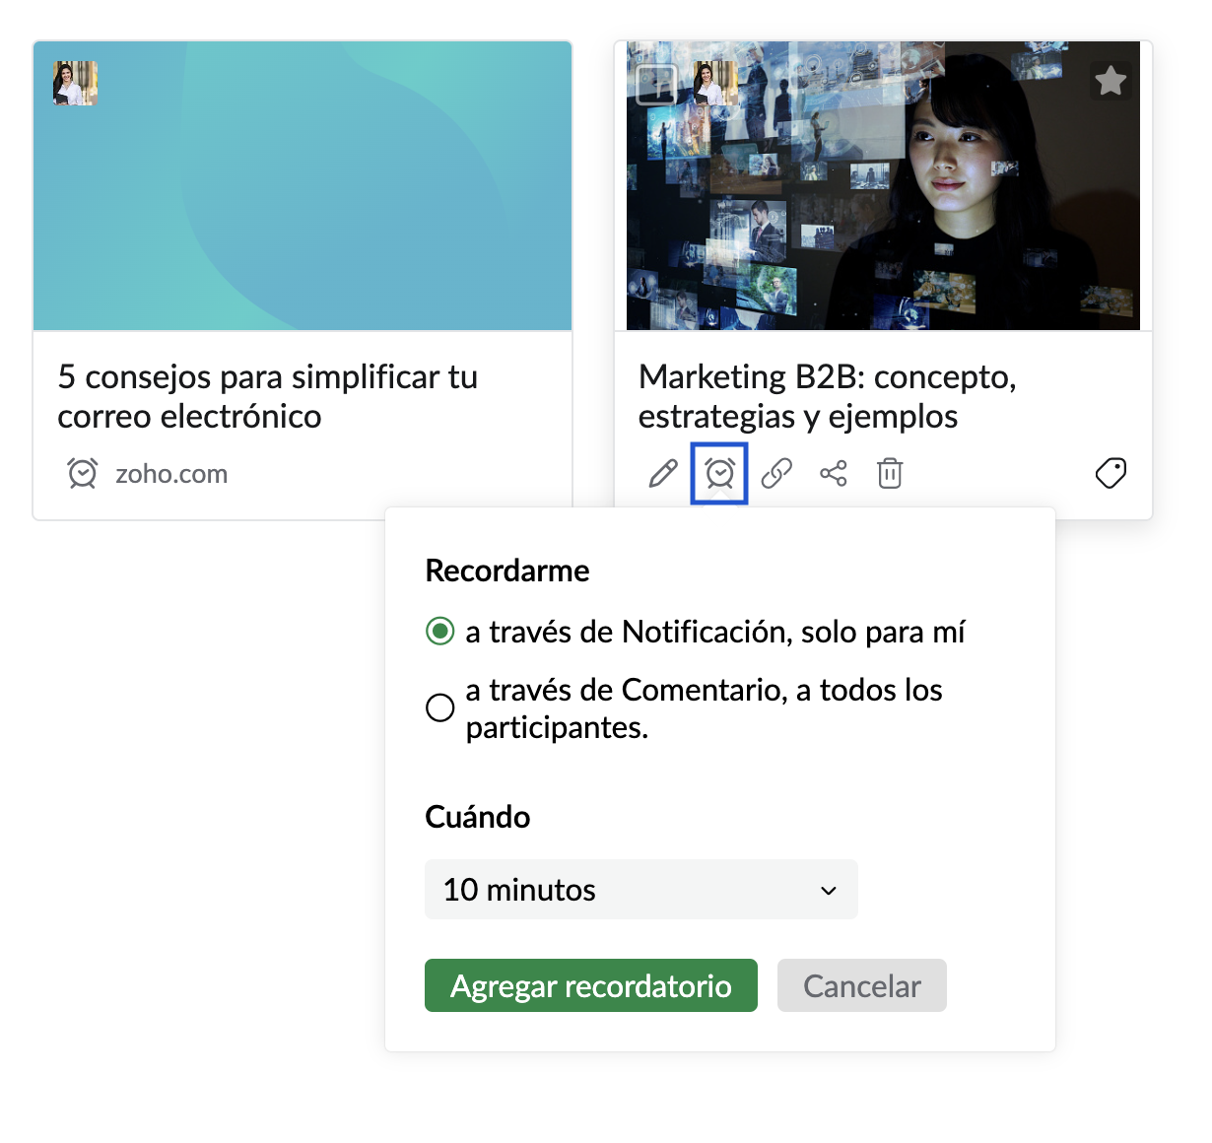Viewport: 1212px width, 1143px height.
Task: Click the teal thumbnail of 5 consejos card
Action: (x=303, y=186)
